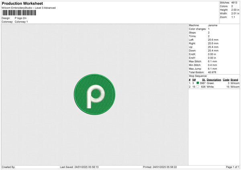
Task: Click the Total Bobbin value 40.97ft
Action: click(x=212, y=73)
